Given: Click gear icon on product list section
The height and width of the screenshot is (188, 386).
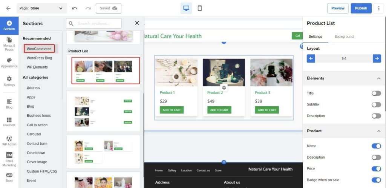Looking at the screenshot, I should [224, 88].
